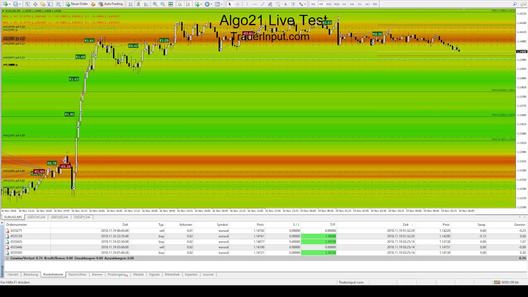Open the Periods clock icon
Image resolution: width=528 pixels, height=297 pixels.
click(207, 4)
